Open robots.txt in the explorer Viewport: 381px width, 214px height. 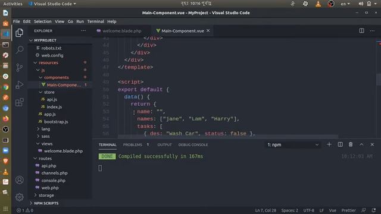pyautogui.click(x=51, y=48)
